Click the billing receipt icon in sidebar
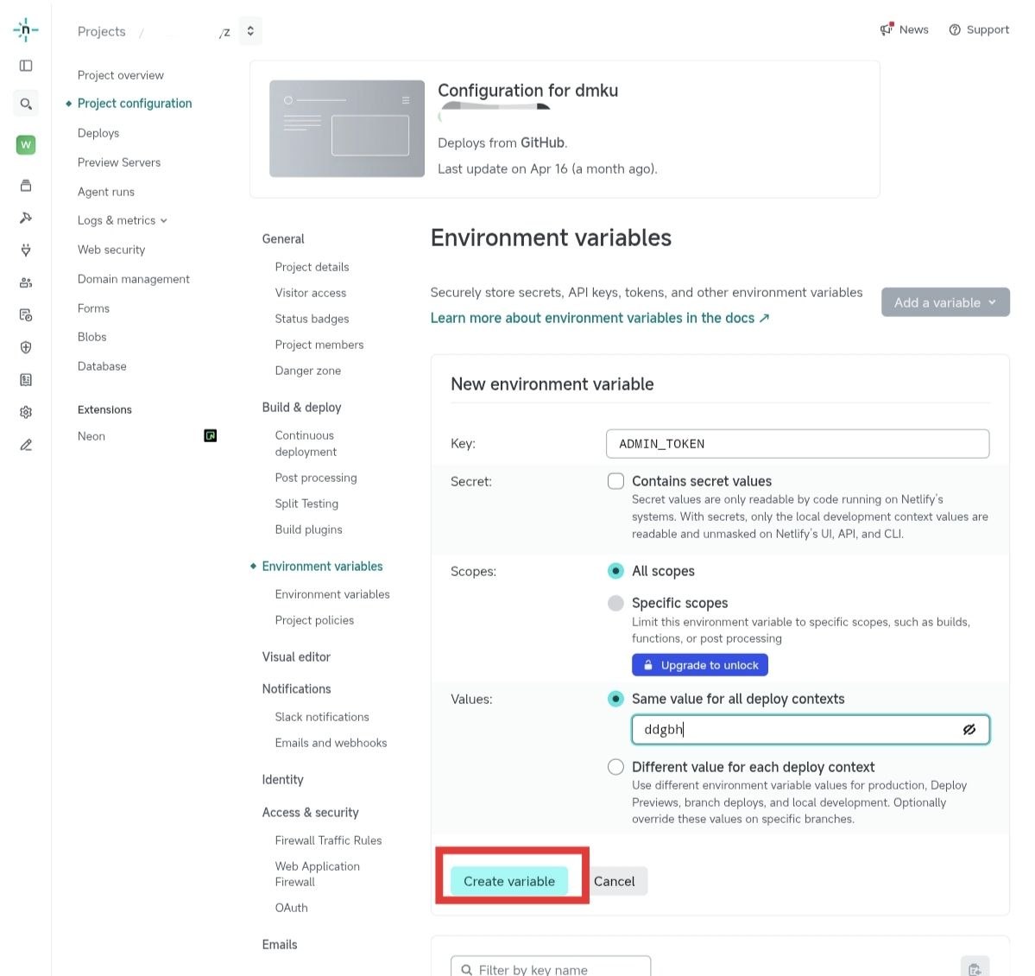Screen dimensions: 1035x976 (26, 380)
